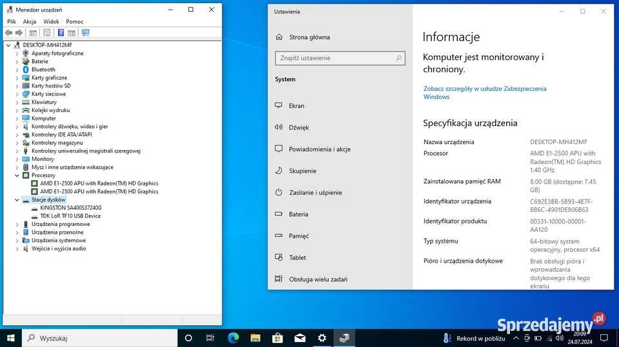Viewport: 619px width, 347px height.
Task: Open Zobacz szczegóły w usłudze Zabezpieczenia Windows link
Action: [485, 93]
